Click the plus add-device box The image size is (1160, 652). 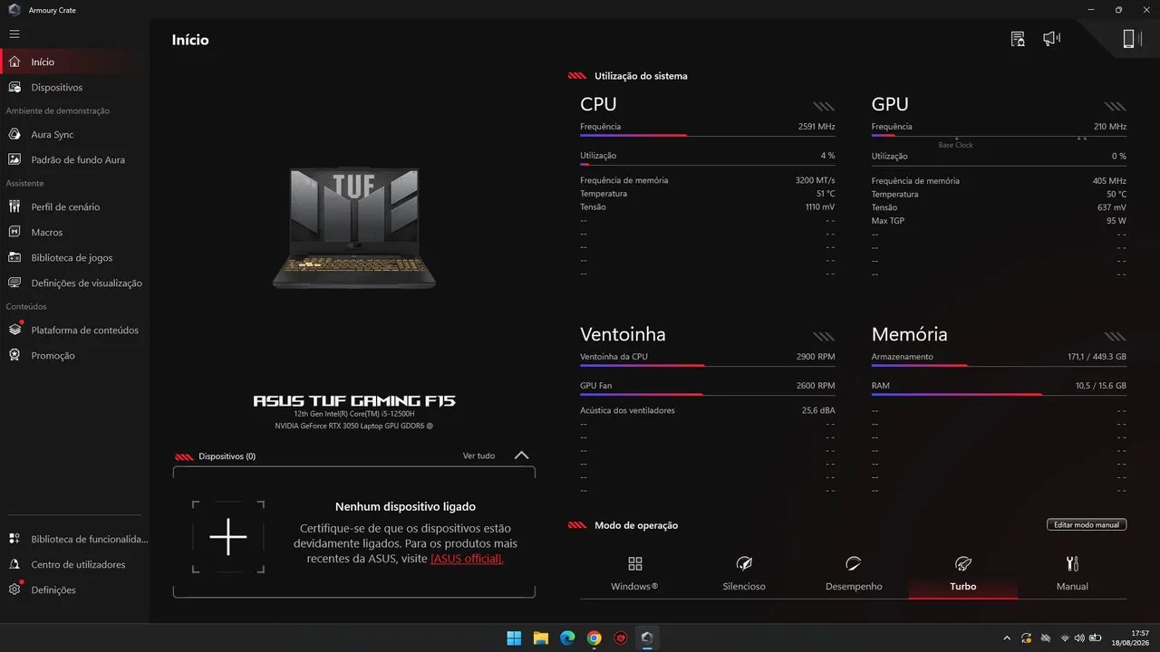click(228, 537)
